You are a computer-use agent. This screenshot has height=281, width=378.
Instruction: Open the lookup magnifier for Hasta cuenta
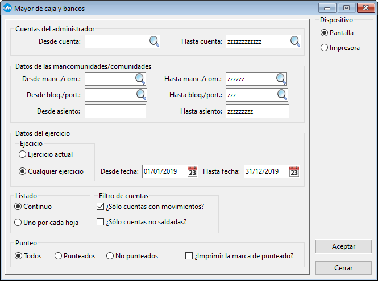pos(295,41)
